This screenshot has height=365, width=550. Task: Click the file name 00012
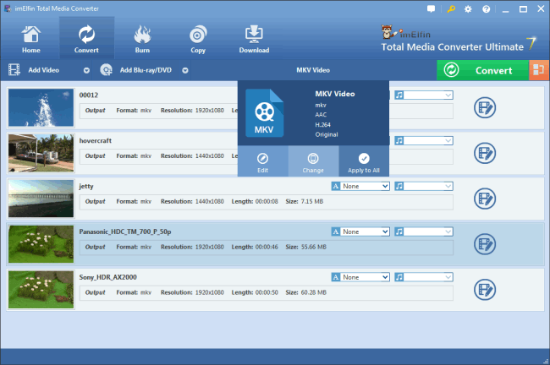pyautogui.click(x=88, y=95)
